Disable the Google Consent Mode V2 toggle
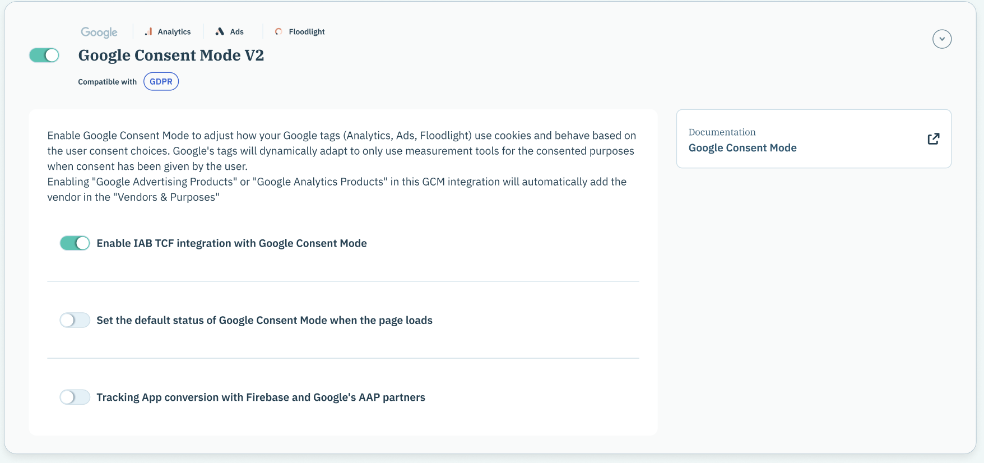The image size is (984, 463). pyautogui.click(x=44, y=55)
